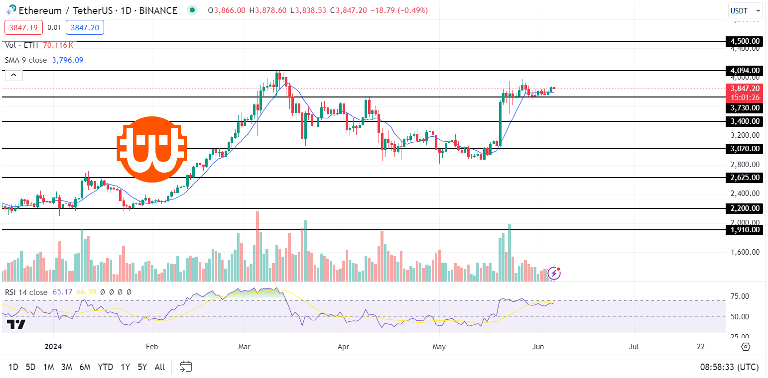Viewport: 768px width, 378px height.
Task: Click the May label on the time axis
Action: 439,346
